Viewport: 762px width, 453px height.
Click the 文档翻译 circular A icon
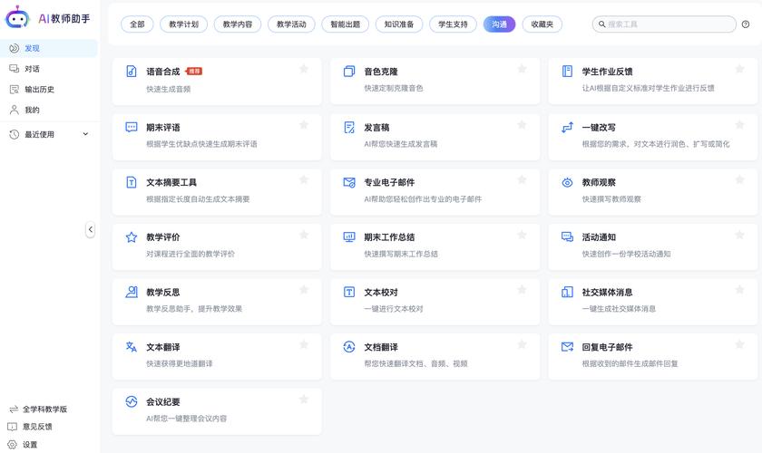pyautogui.click(x=349, y=347)
